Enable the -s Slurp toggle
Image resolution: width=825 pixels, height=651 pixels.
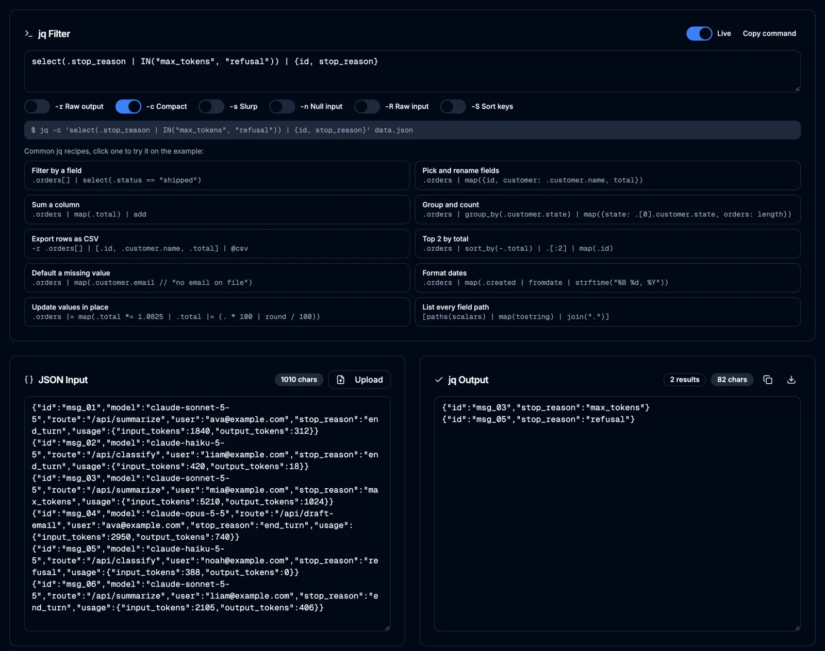(x=211, y=107)
